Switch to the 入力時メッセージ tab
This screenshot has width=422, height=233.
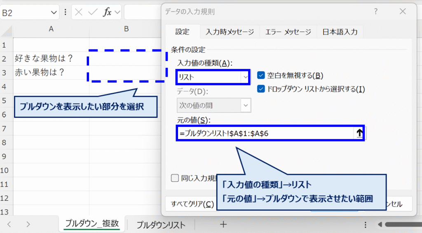230,31
